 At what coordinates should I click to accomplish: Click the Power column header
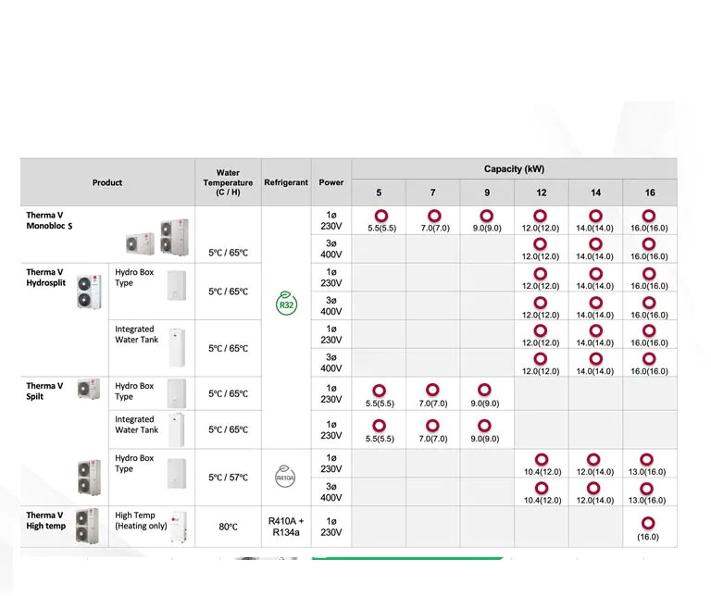click(331, 182)
